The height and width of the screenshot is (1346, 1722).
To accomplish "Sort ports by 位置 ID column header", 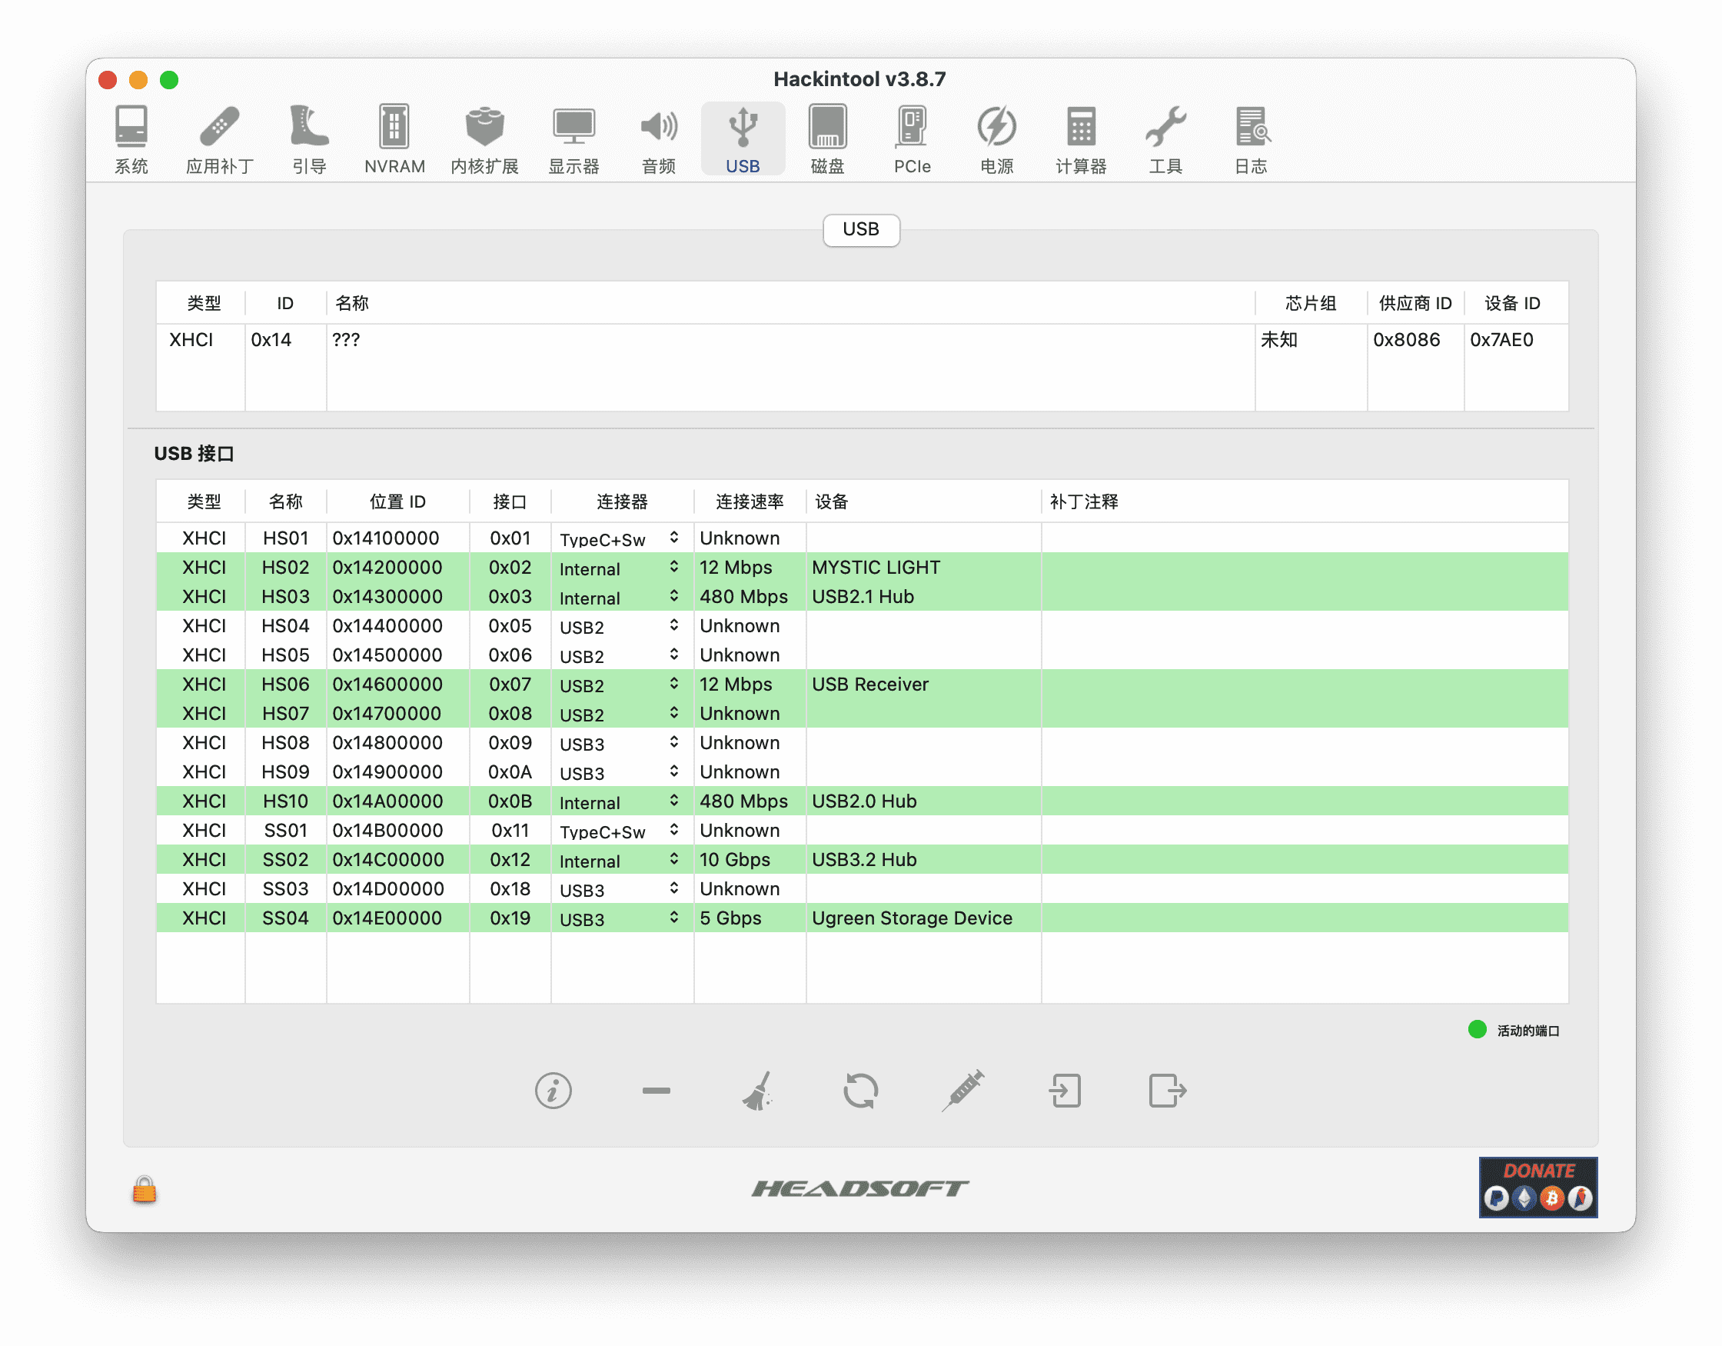I will [x=397, y=501].
